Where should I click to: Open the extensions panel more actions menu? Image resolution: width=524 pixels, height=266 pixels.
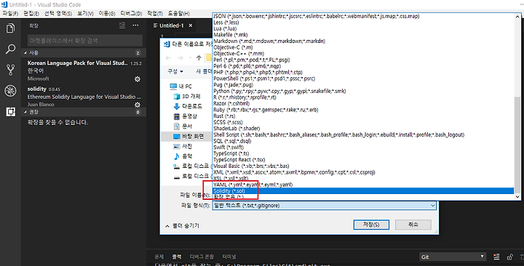coord(135,25)
